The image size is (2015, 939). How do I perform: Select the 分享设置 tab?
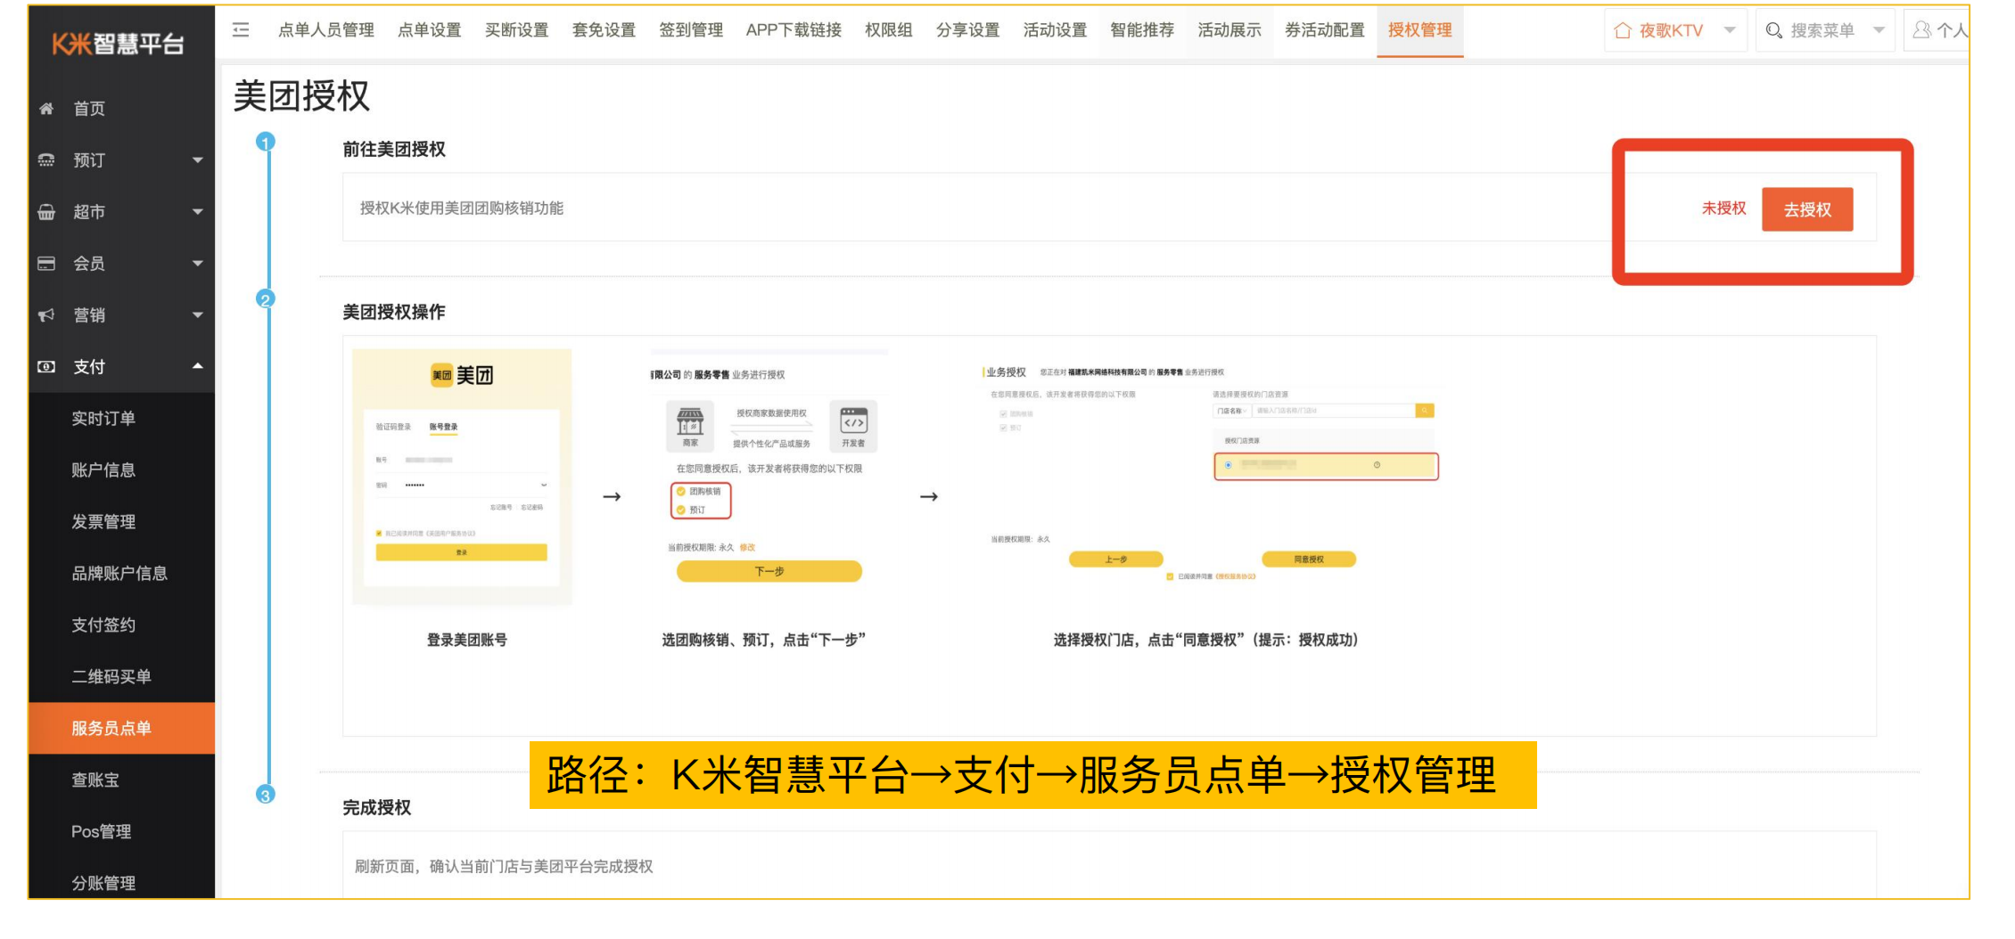pos(968,30)
